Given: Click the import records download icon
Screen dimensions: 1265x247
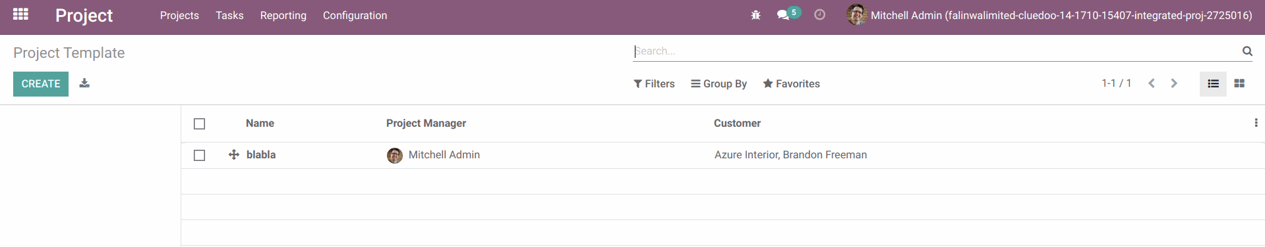Looking at the screenshot, I should point(84,83).
